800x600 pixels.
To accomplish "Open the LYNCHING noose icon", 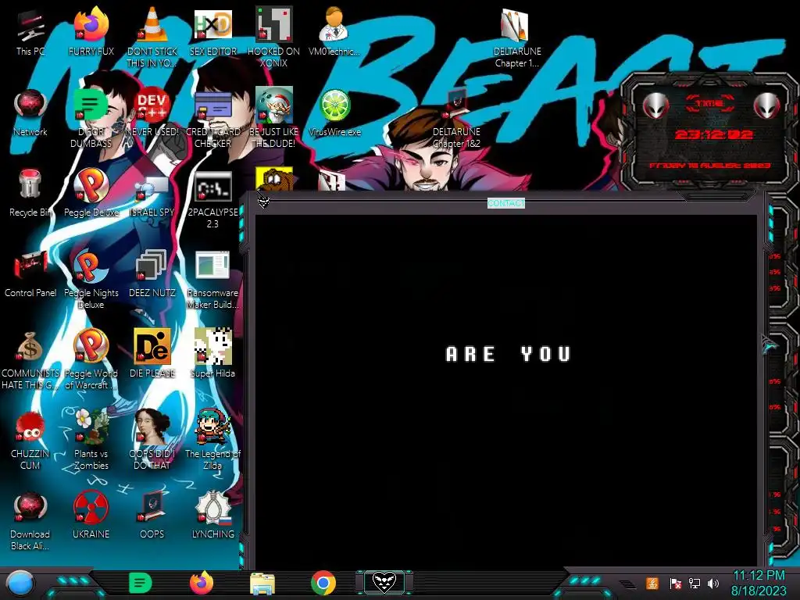I will tap(212, 516).
